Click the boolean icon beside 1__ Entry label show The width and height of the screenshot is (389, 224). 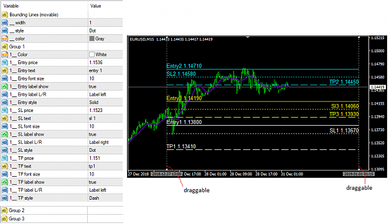coord(5,86)
